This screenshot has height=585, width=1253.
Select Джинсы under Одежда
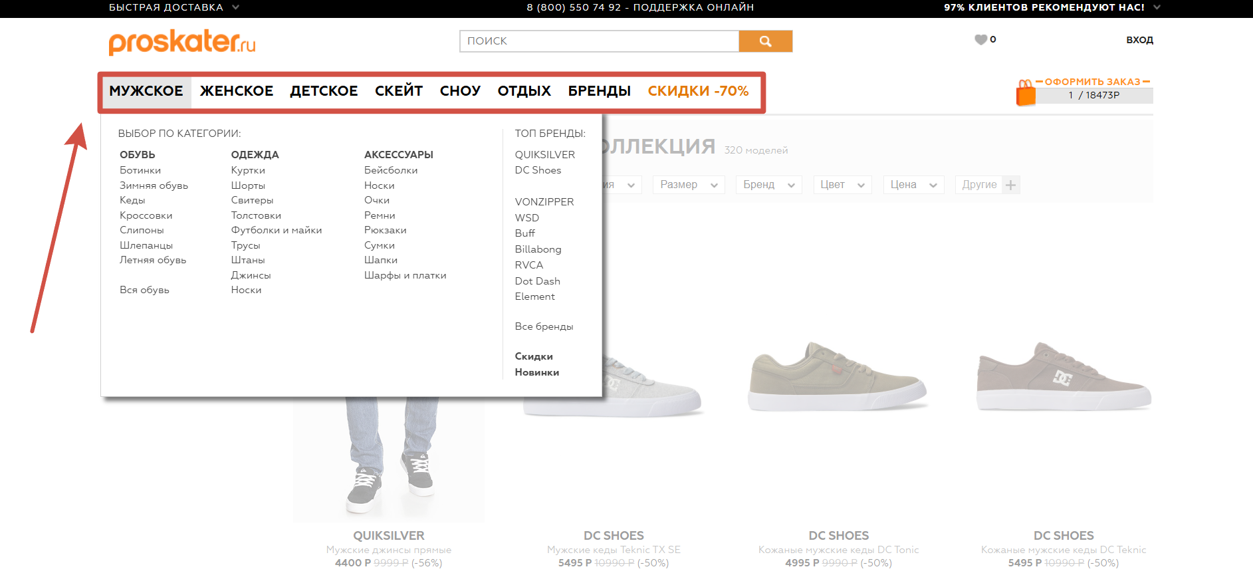[251, 275]
